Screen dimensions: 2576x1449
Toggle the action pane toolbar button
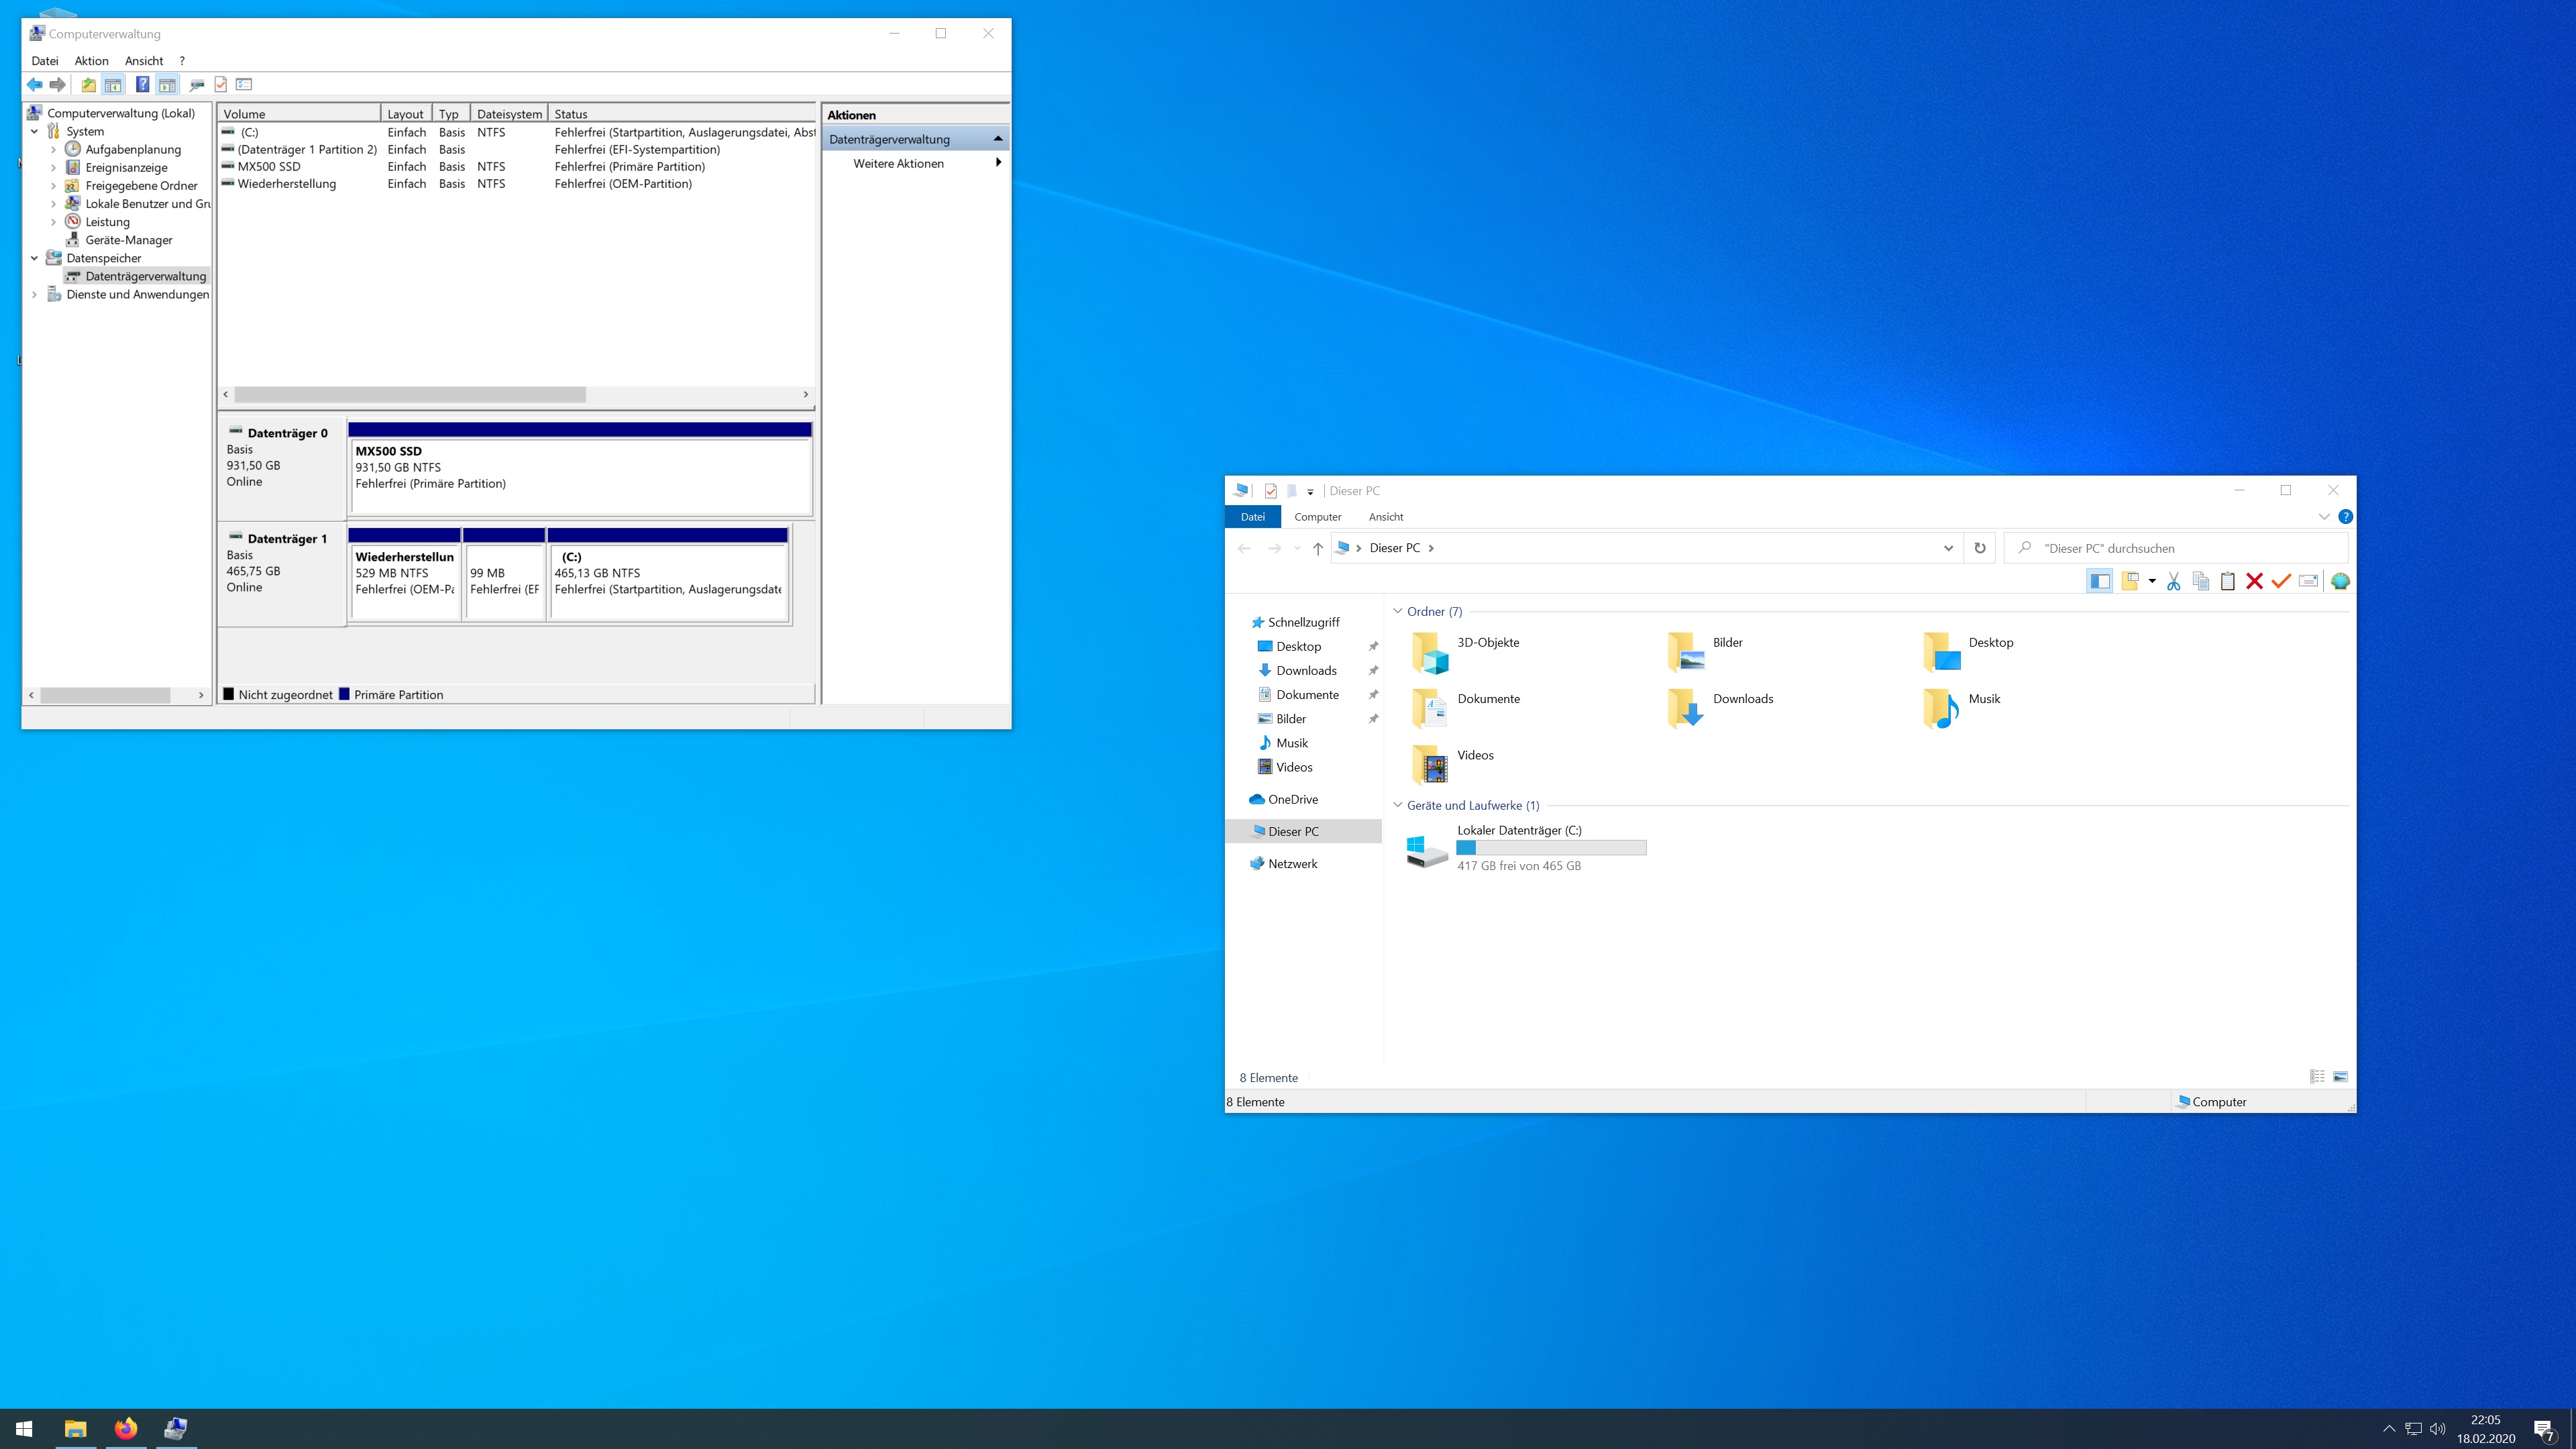click(x=167, y=85)
